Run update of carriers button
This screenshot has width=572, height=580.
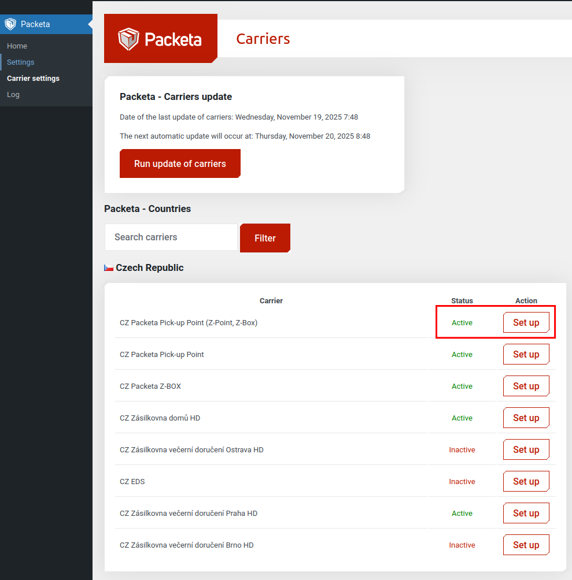(180, 163)
